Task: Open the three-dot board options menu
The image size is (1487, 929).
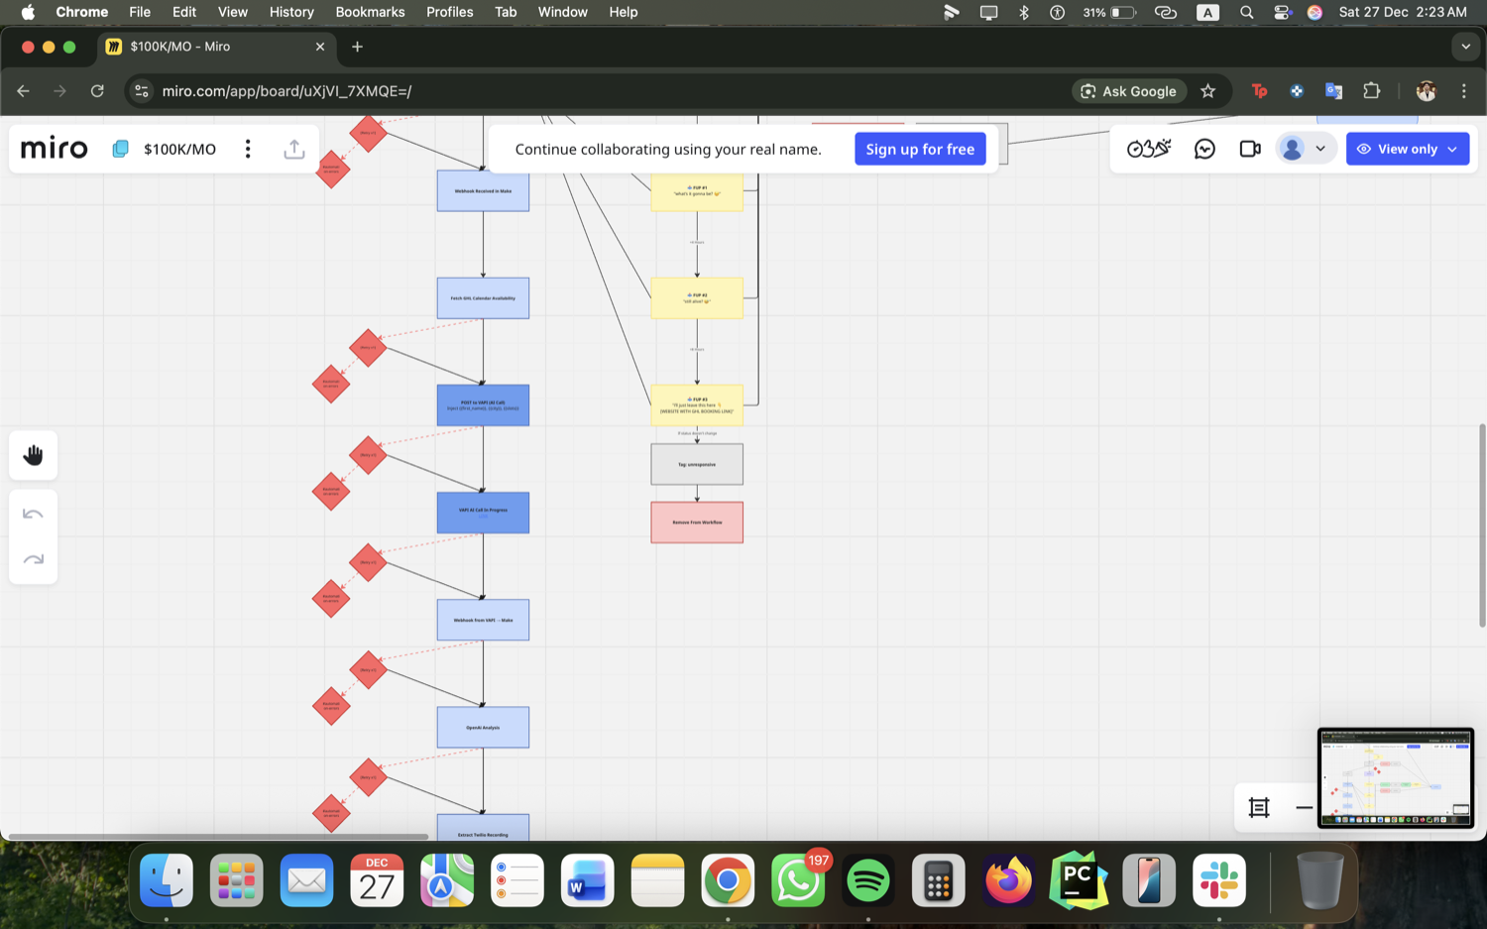Action: (248, 149)
